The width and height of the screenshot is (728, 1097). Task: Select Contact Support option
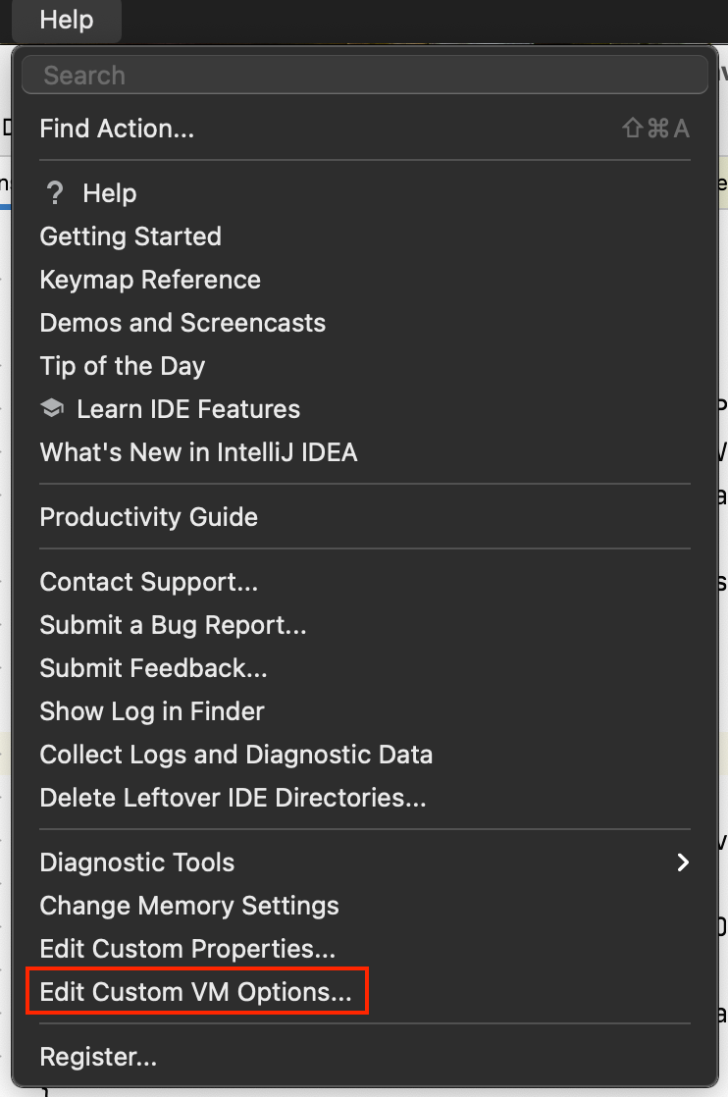(149, 582)
